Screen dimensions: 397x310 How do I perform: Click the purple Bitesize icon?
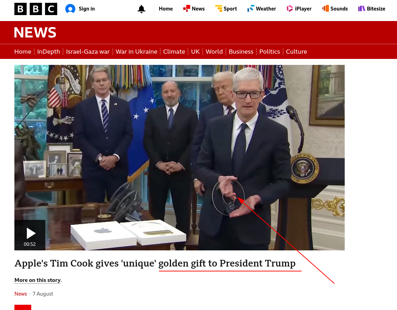pos(362,9)
